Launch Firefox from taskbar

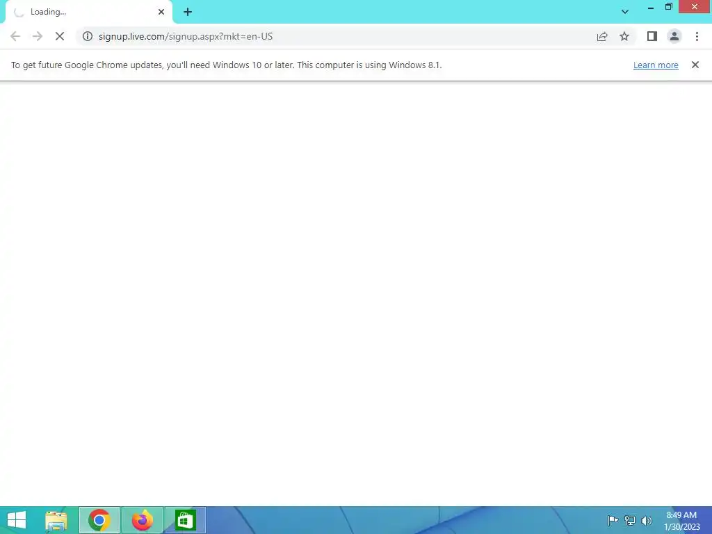(x=142, y=520)
